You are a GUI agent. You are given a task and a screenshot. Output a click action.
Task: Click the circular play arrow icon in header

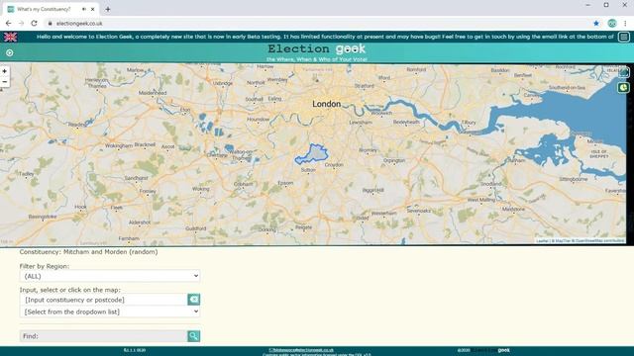pyautogui.click(x=9, y=52)
